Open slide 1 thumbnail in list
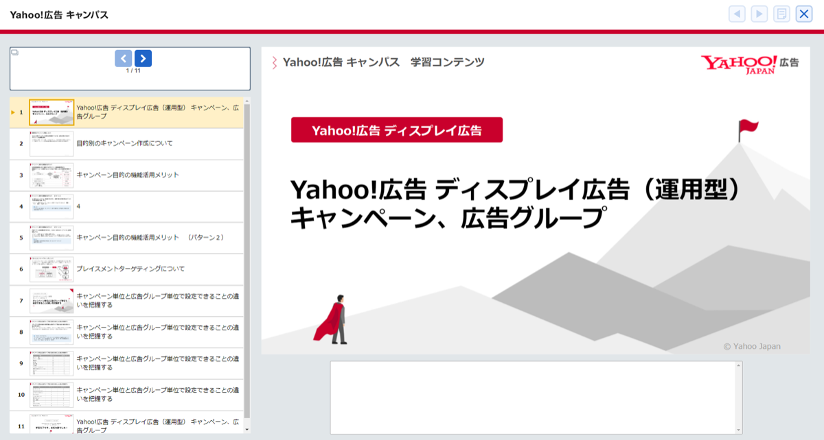 tap(51, 112)
